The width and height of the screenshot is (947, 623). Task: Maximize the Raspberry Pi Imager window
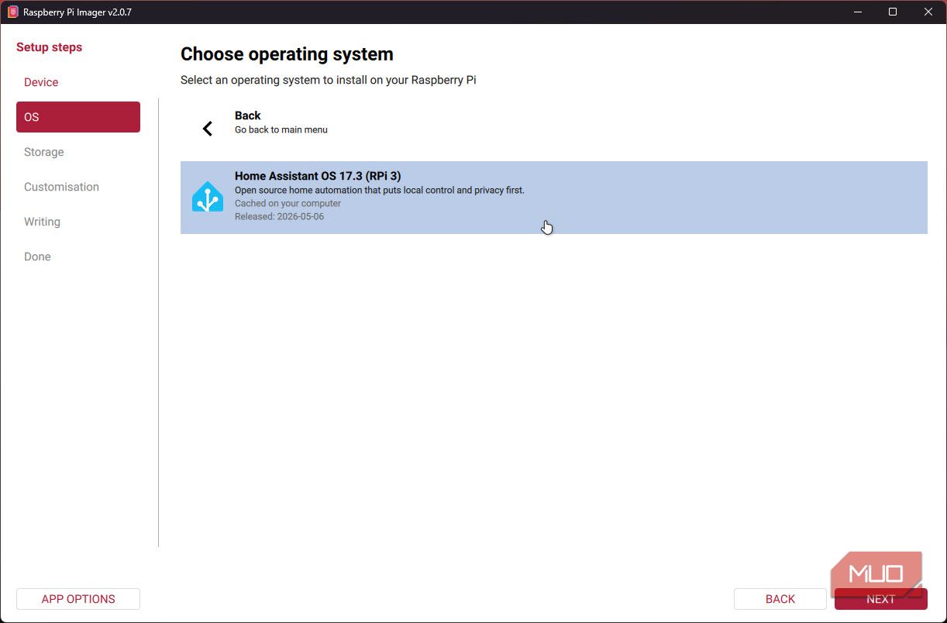pos(893,12)
